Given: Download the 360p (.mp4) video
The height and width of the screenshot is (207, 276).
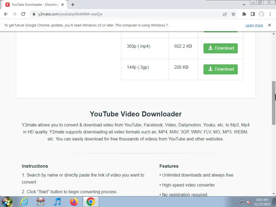Looking at the screenshot, I should [220, 48].
